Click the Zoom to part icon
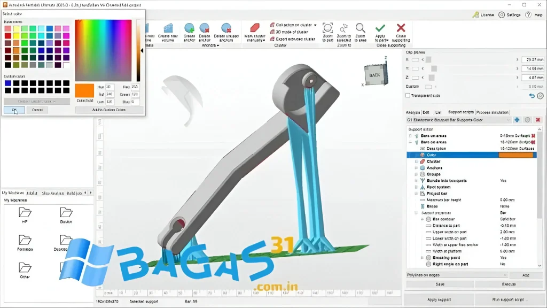Image resolution: width=547 pixels, height=308 pixels. 327,28
